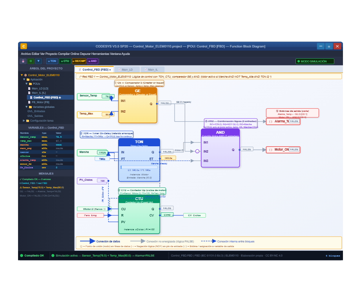Insert a TON timer block from toolbar

(52, 61)
